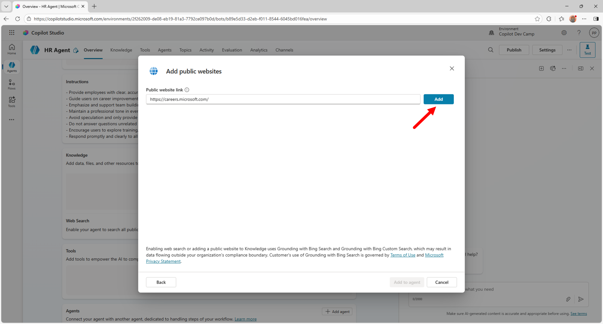This screenshot has height=324, width=603.
Task: Open Flows in the left sidebar
Action: [12, 84]
